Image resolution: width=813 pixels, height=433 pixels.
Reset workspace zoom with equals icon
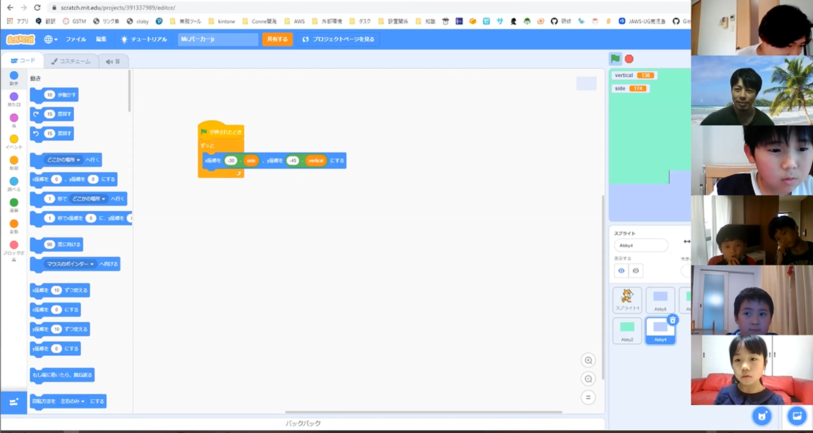click(588, 397)
